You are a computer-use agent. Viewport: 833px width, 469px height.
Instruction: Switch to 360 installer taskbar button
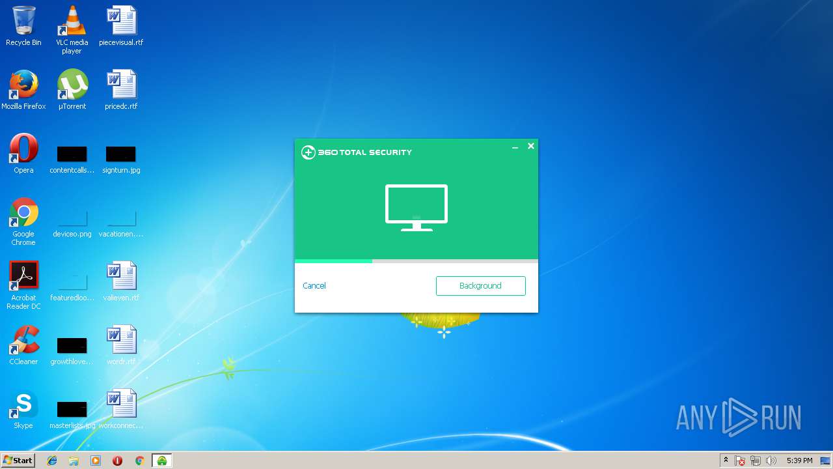coord(161,461)
